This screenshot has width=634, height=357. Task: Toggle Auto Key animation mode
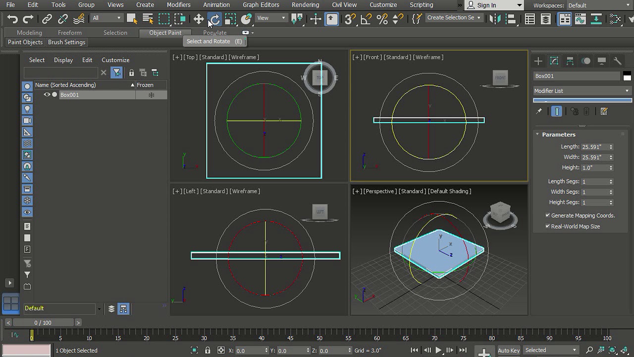[x=509, y=351]
